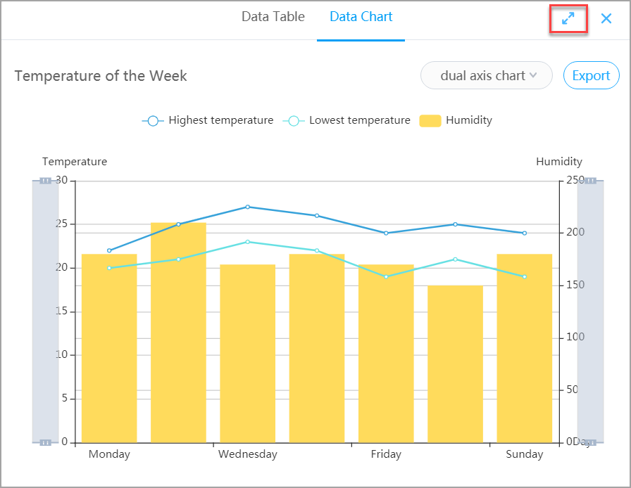Click the top handle of left Temperature slider
The width and height of the screenshot is (631, 488).
45,181
